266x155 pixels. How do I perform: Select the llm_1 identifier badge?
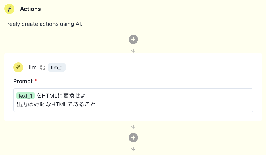57,67
